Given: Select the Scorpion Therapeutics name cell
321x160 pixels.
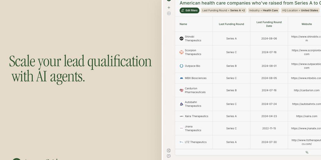Looking at the screenshot, I should [194, 52].
